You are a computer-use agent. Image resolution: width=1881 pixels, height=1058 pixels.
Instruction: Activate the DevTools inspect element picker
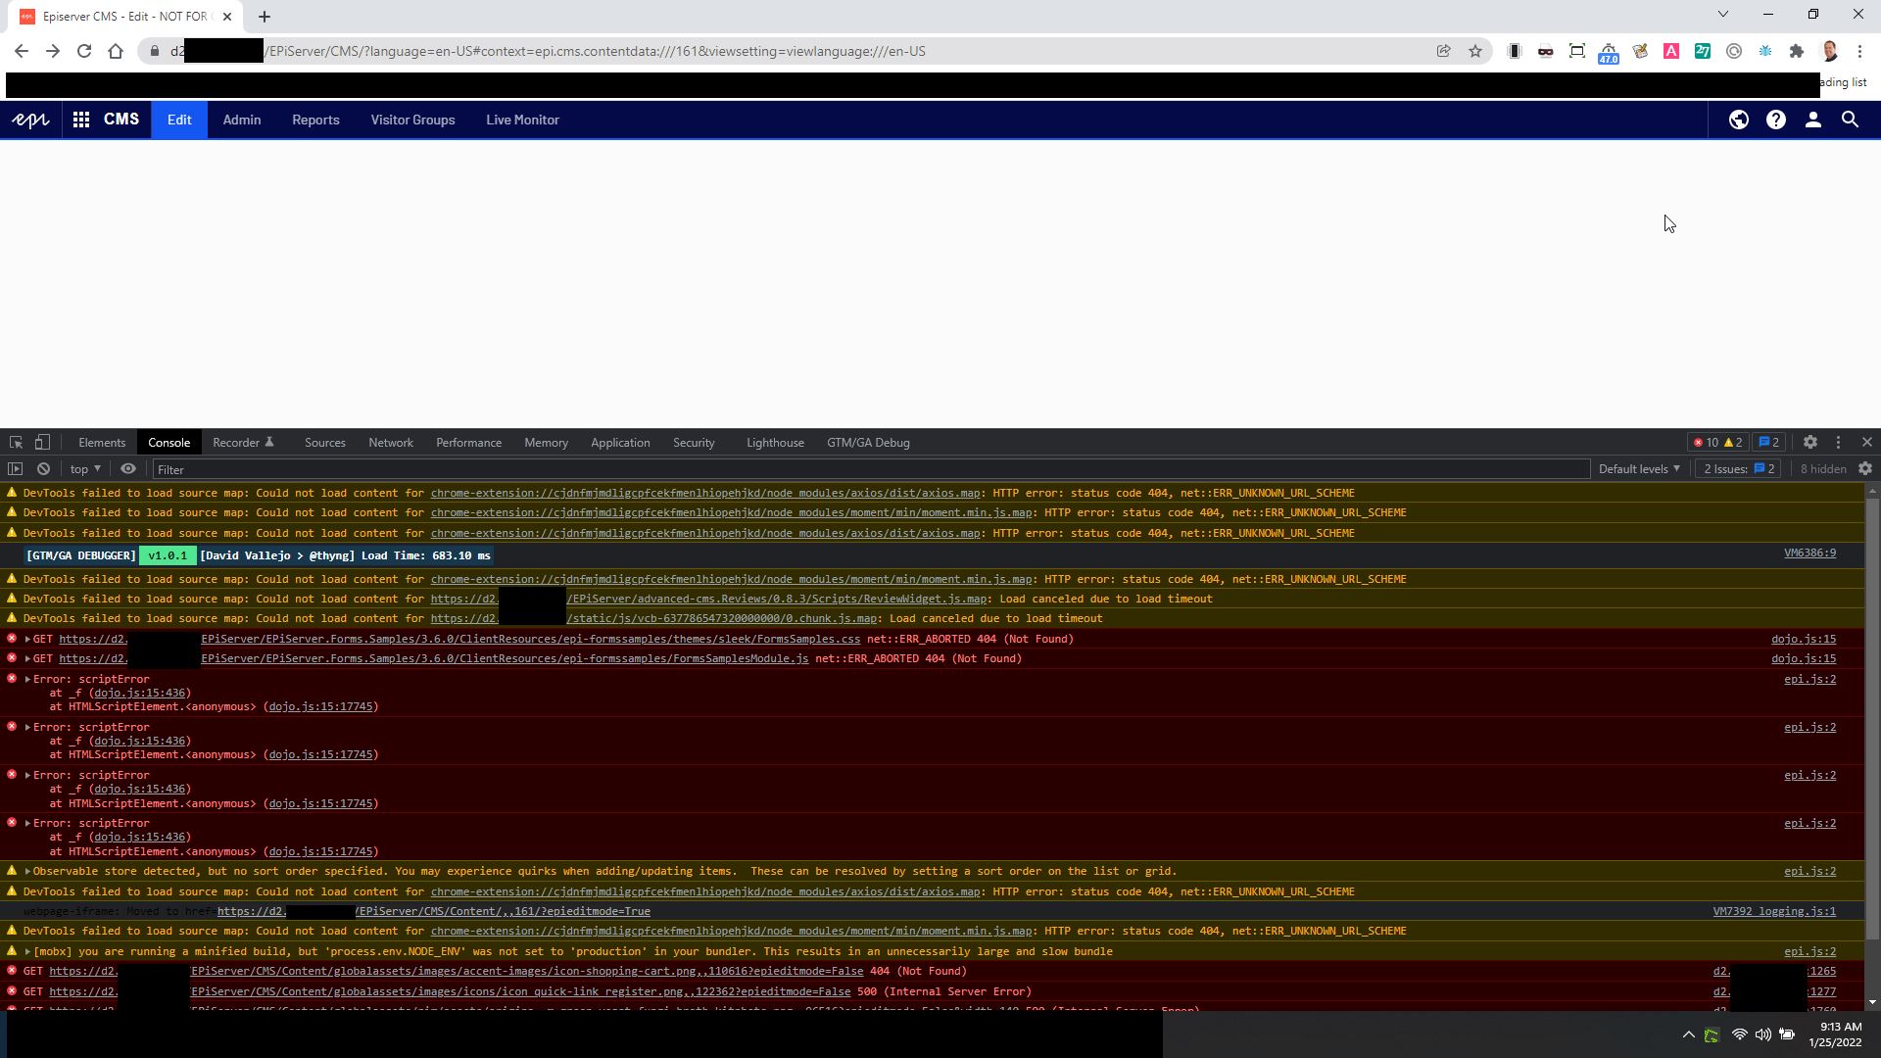pyautogui.click(x=16, y=443)
